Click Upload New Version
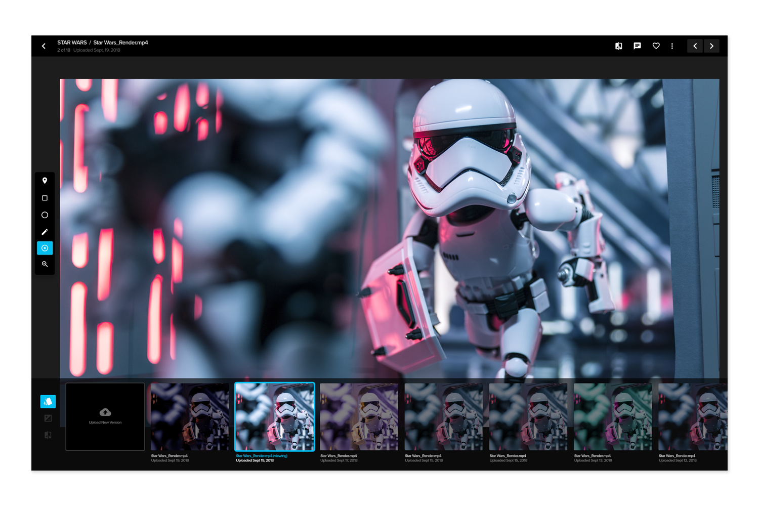759x506 pixels. point(105,416)
